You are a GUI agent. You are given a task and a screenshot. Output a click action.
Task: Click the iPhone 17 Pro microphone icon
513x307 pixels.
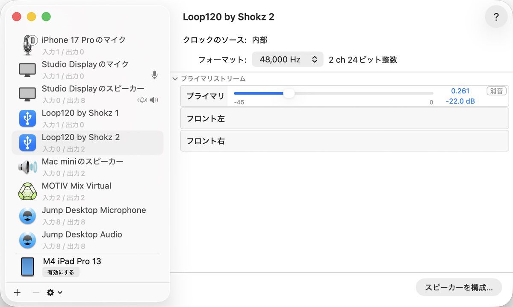click(x=28, y=45)
